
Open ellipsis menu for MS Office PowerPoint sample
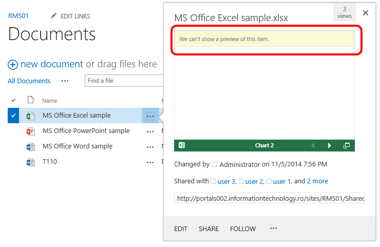[x=150, y=132]
